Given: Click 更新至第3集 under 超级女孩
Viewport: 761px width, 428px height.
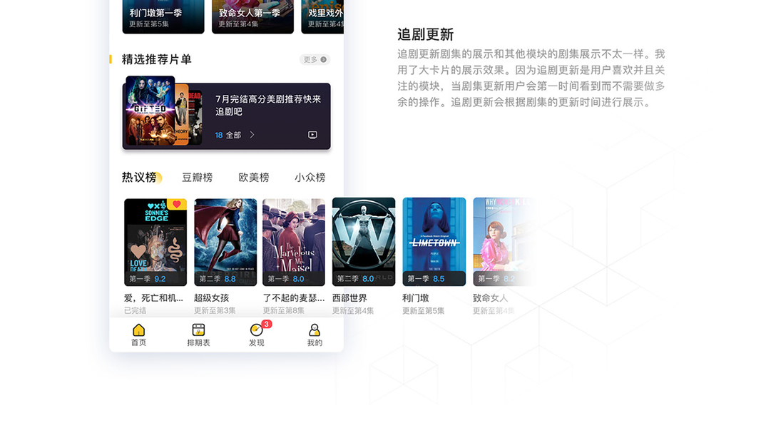Looking at the screenshot, I should tap(215, 310).
